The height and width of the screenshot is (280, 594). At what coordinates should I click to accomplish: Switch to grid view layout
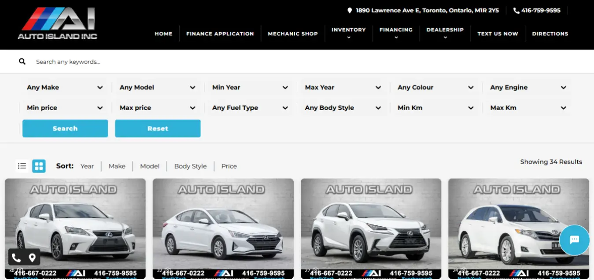click(39, 166)
